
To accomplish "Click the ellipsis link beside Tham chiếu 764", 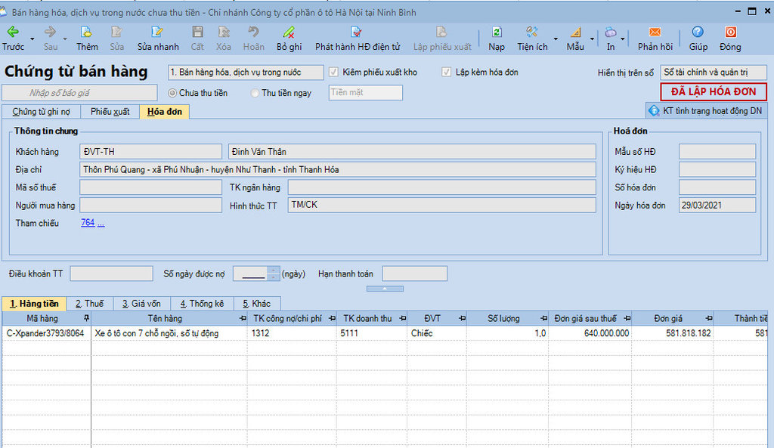I will [101, 224].
